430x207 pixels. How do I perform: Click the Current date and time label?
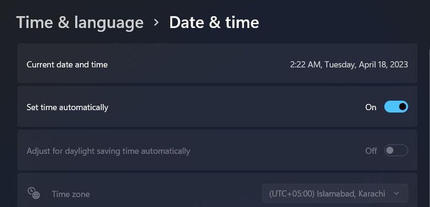tap(67, 65)
